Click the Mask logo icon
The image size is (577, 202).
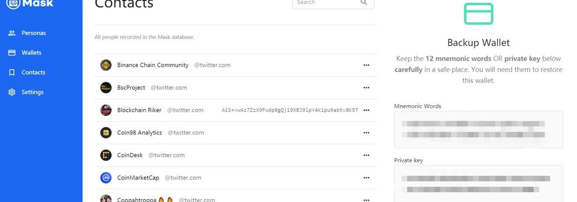[14, 3]
